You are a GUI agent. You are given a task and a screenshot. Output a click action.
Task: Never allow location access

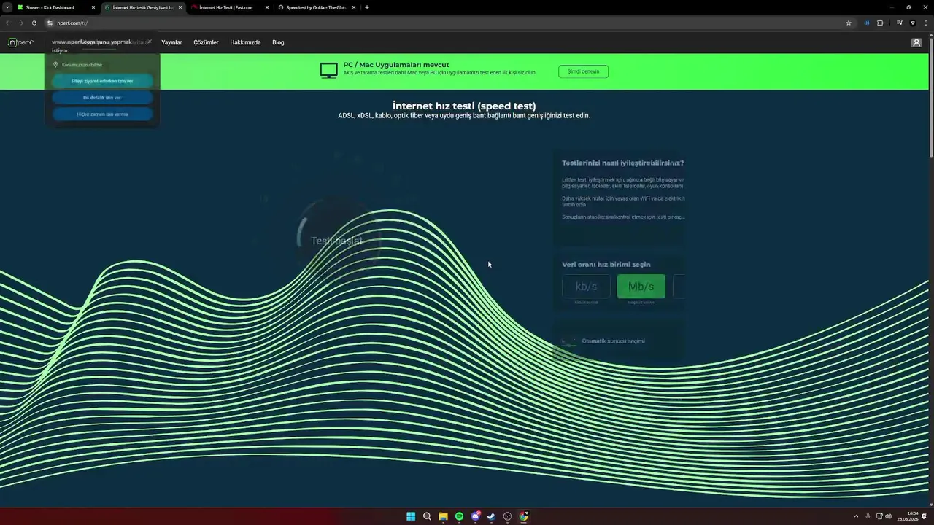click(102, 114)
